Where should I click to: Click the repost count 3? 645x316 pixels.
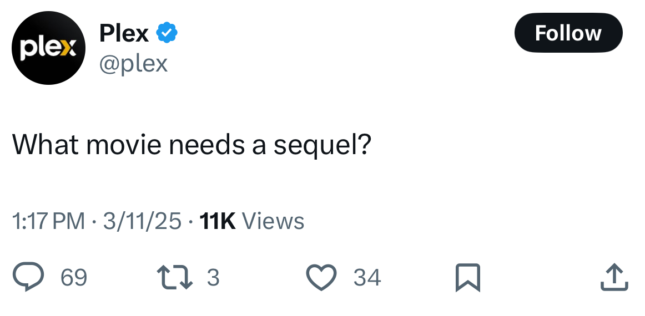click(213, 277)
